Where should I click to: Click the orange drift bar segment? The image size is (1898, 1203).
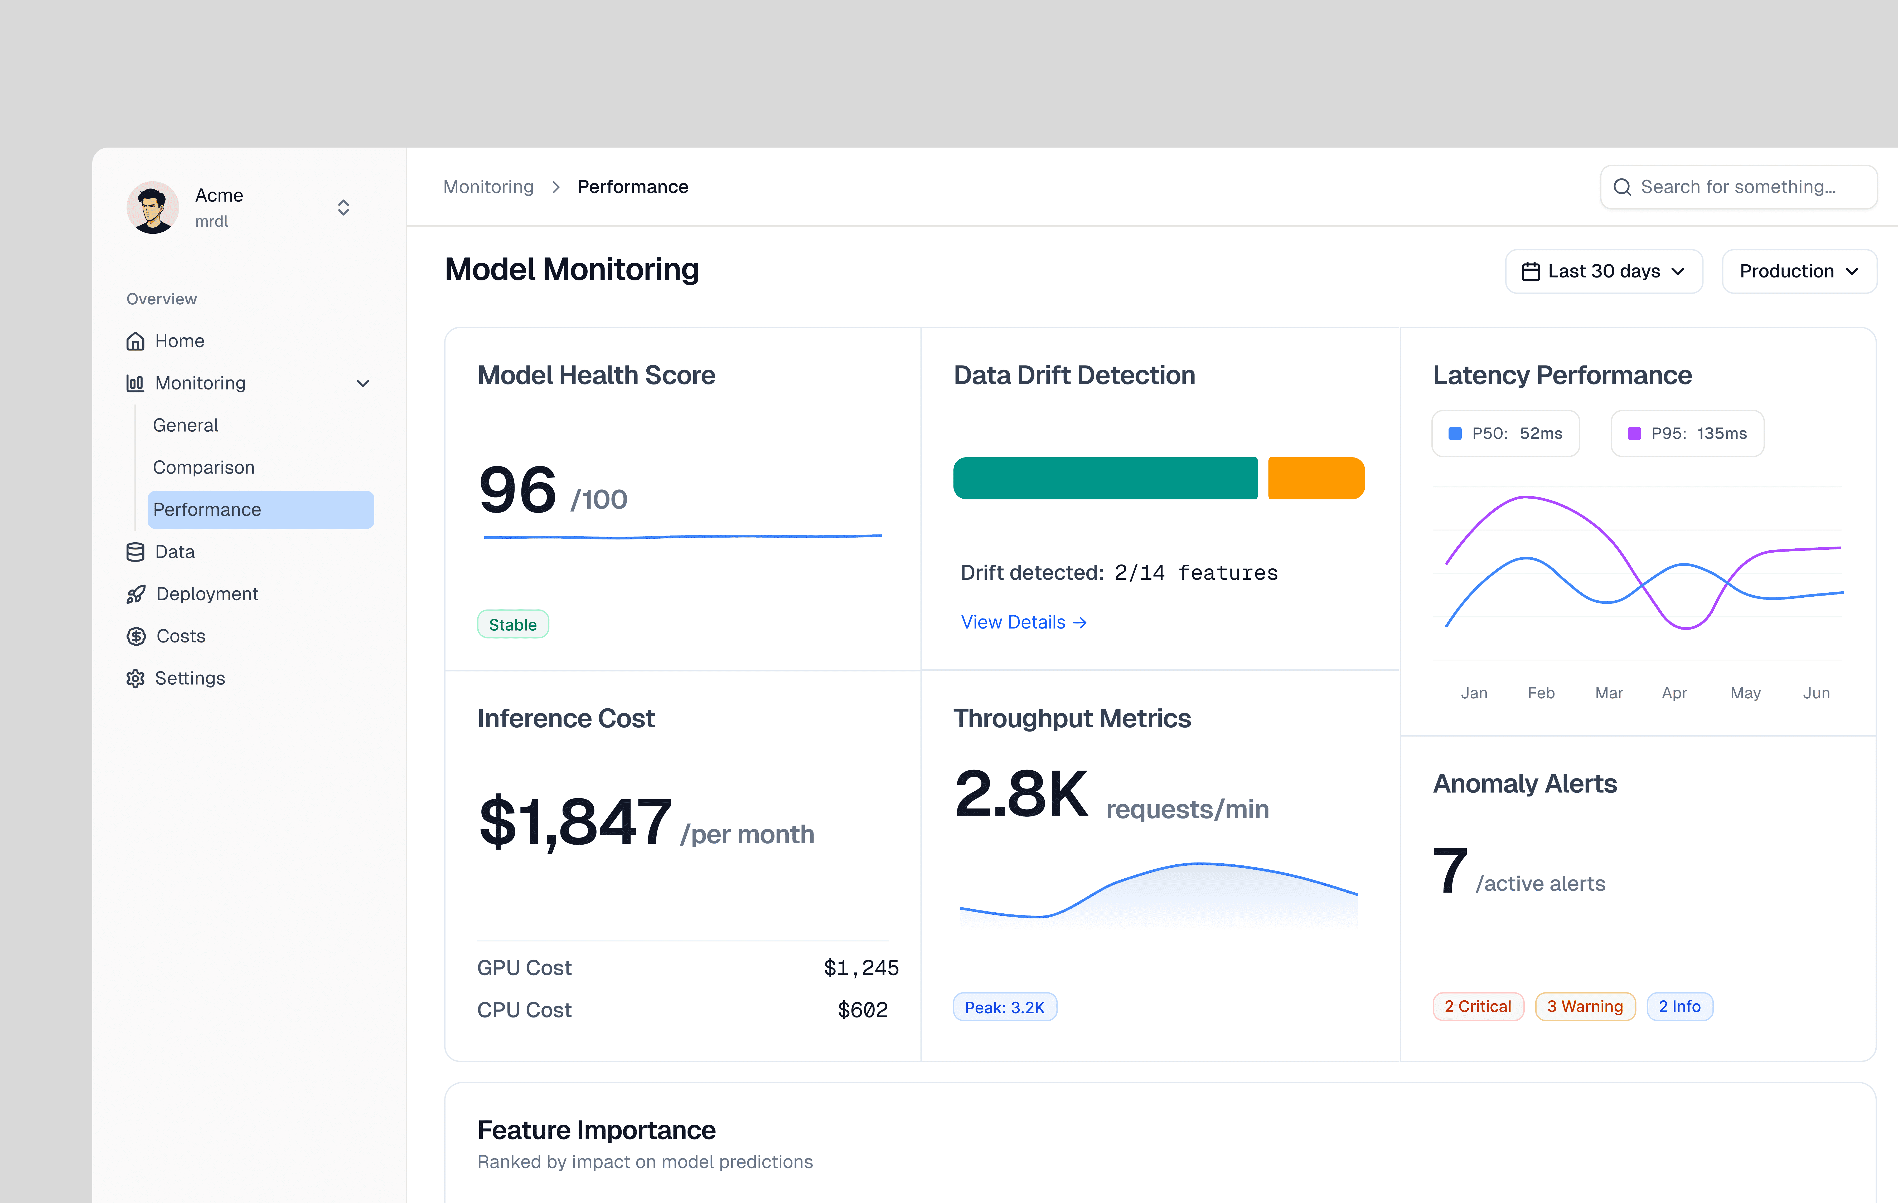1316,478
